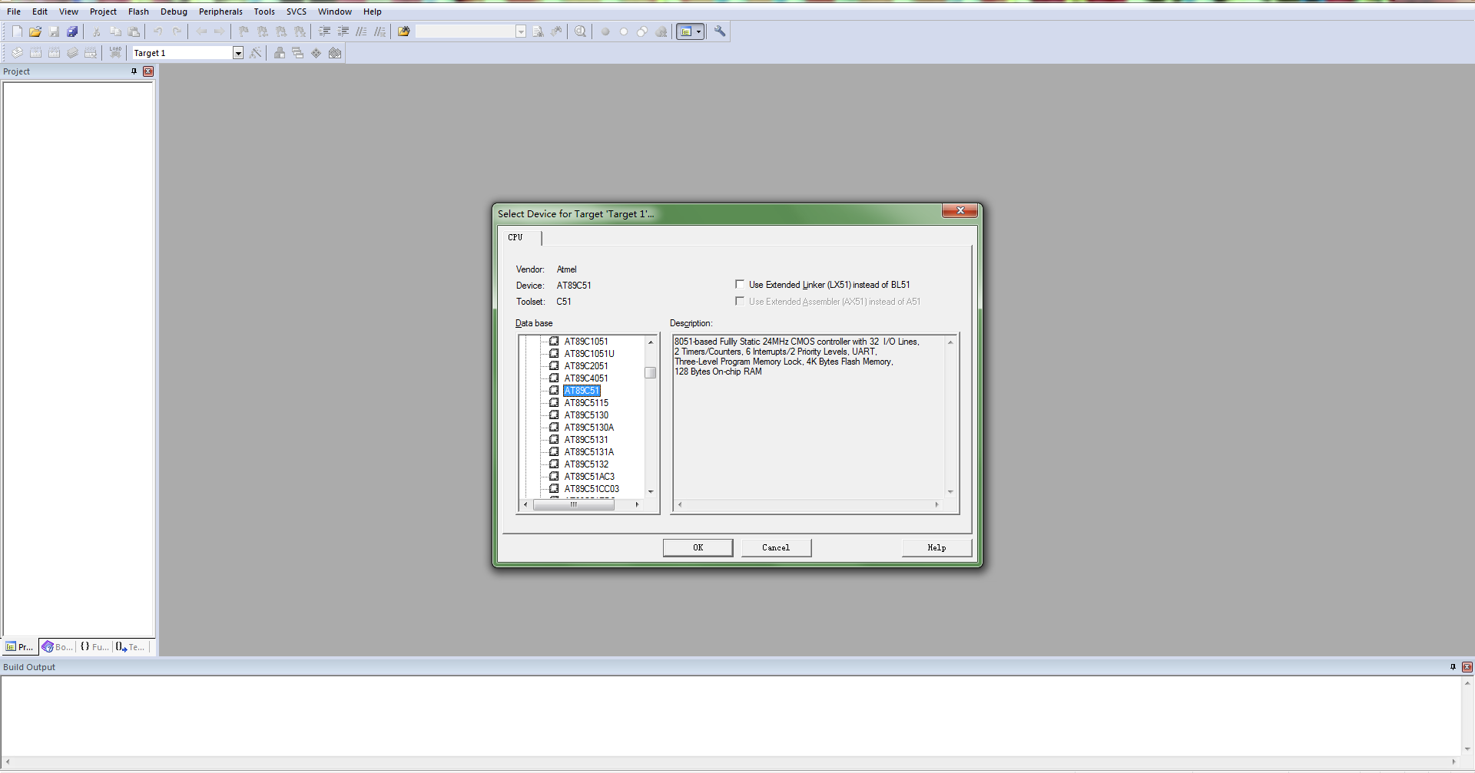Viewport: 1475px width, 773px height.
Task: Switch to the Templates tab in Project pane
Action: (x=131, y=647)
